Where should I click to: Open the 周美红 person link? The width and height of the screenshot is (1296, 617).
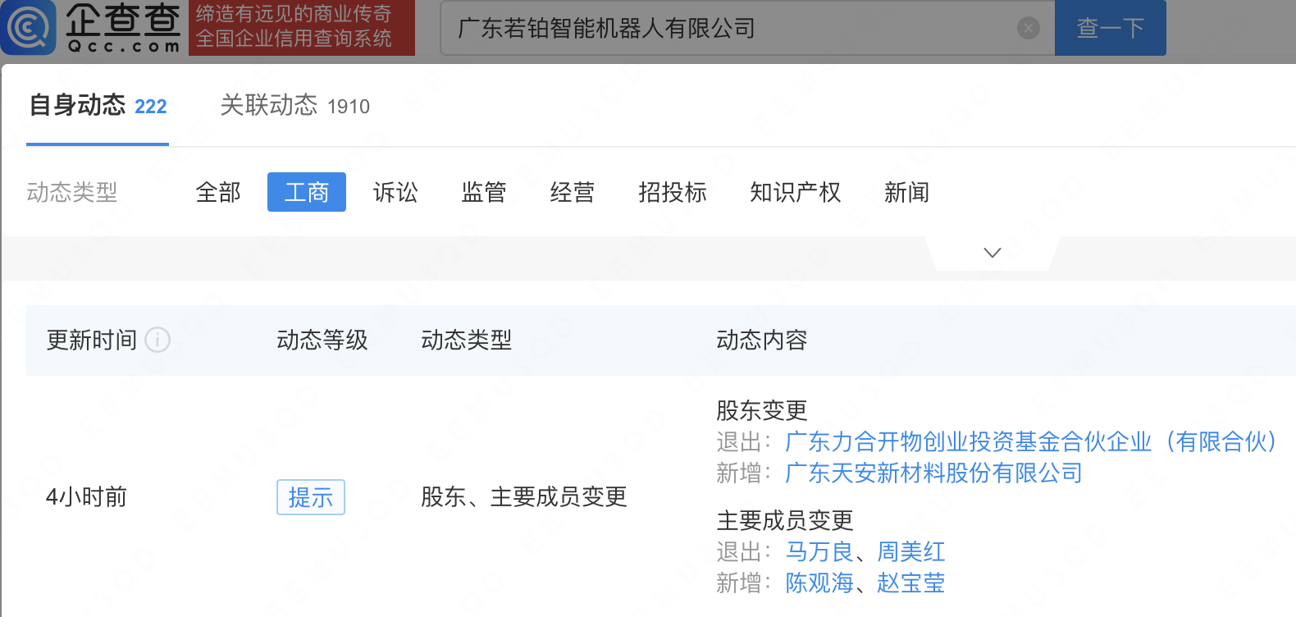coord(911,551)
